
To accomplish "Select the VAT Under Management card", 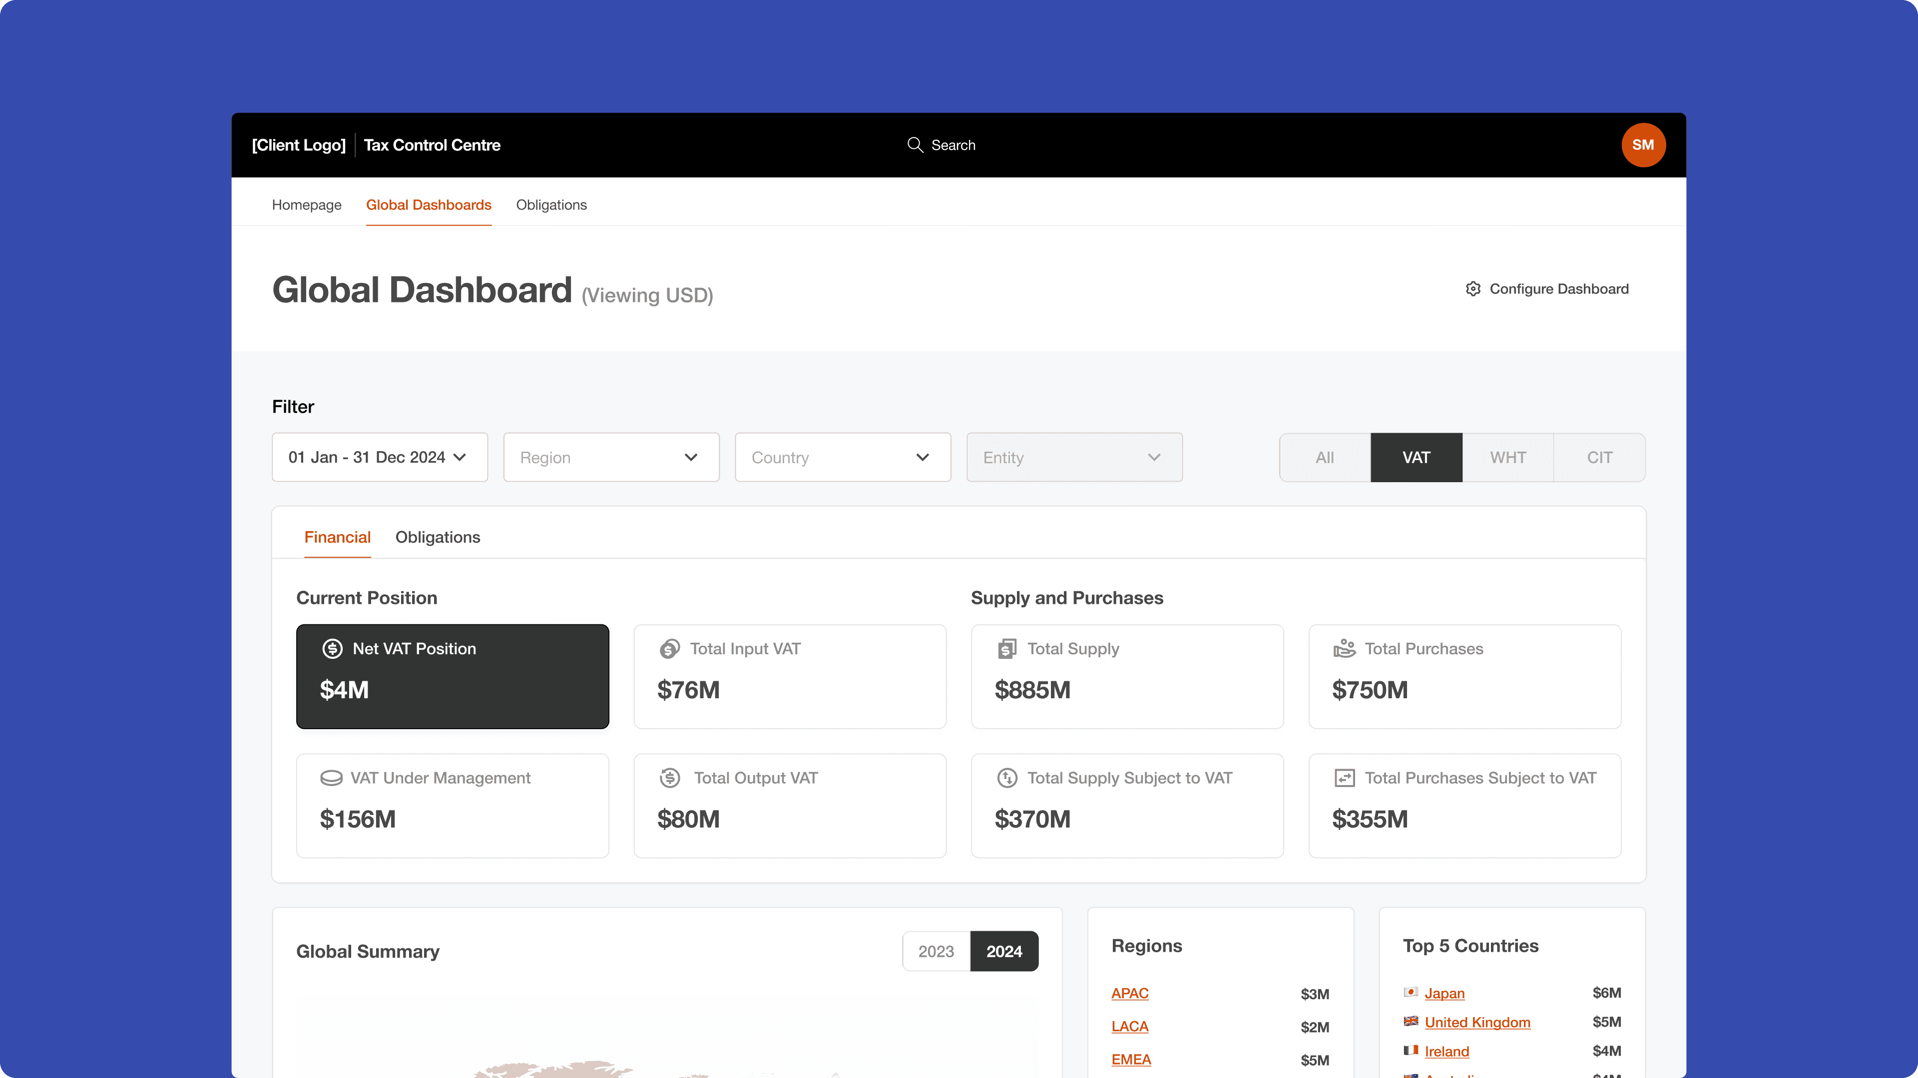I will [x=453, y=806].
